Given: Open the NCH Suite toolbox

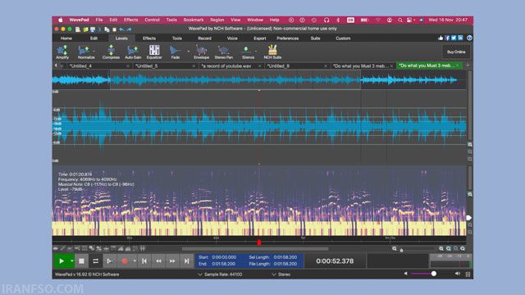Looking at the screenshot, I should click(272, 52).
